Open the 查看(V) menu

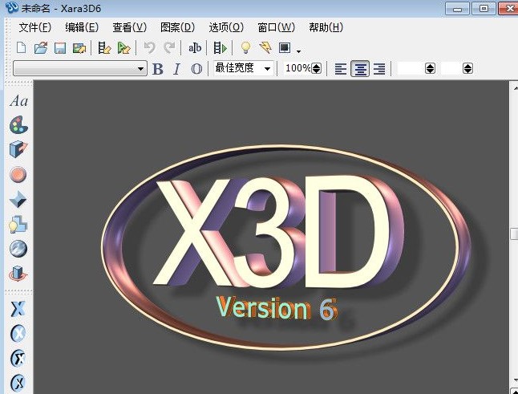(x=130, y=27)
